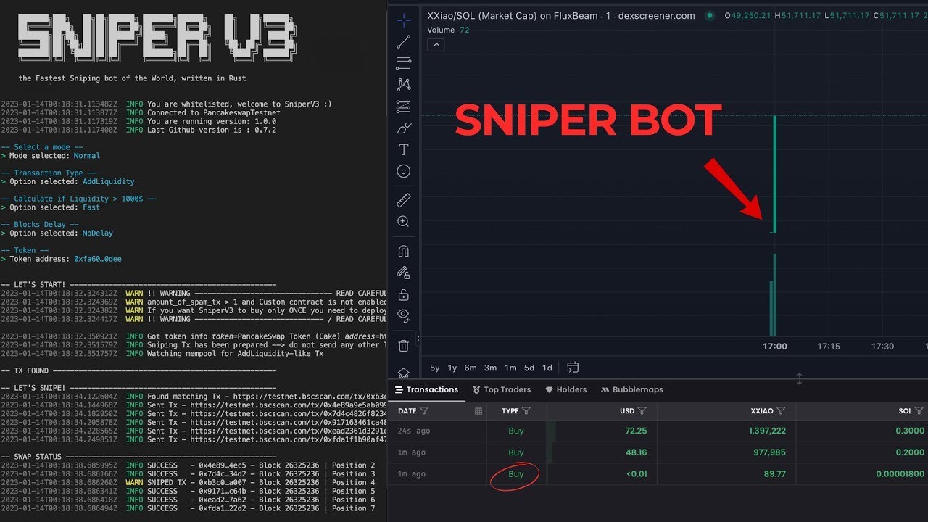Toggle stay in drawing mode
The height and width of the screenshot is (522, 928).
pos(404,273)
